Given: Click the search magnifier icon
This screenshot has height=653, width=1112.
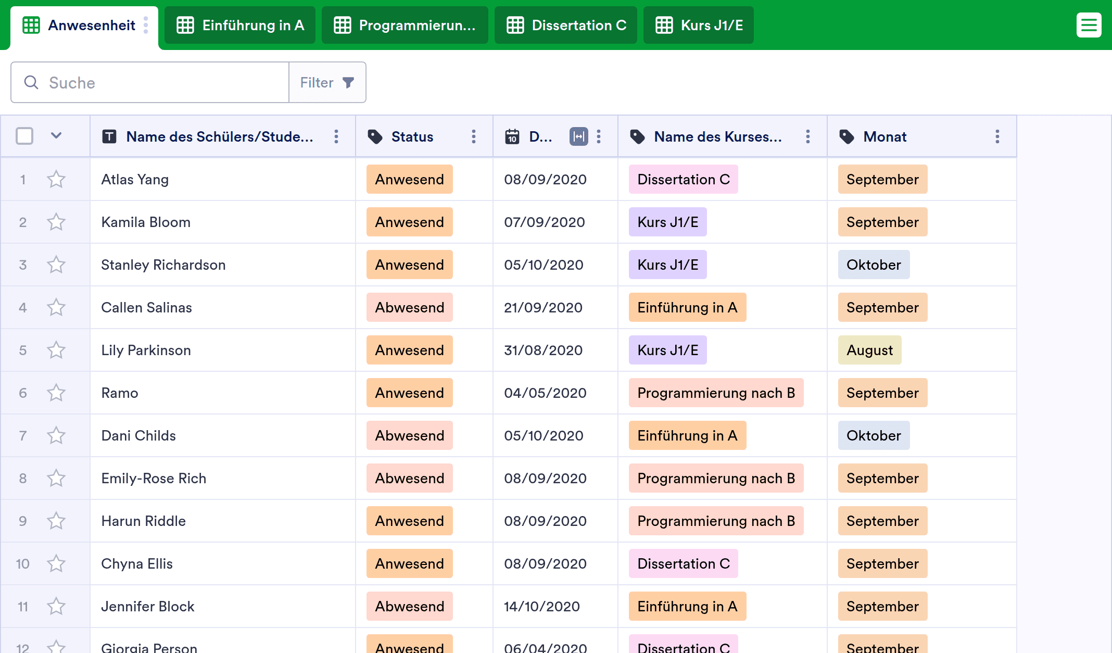Looking at the screenshot, I should (x=31, y=82).
